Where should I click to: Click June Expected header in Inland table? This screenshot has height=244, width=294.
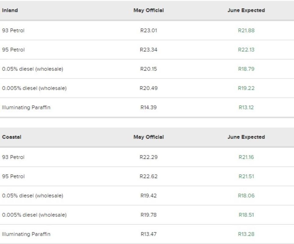[246, 10]
